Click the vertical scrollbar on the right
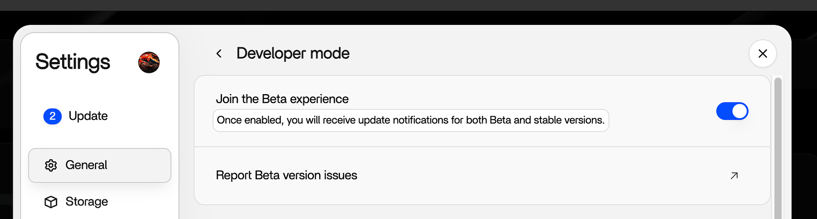 click(x=778, y=148)
